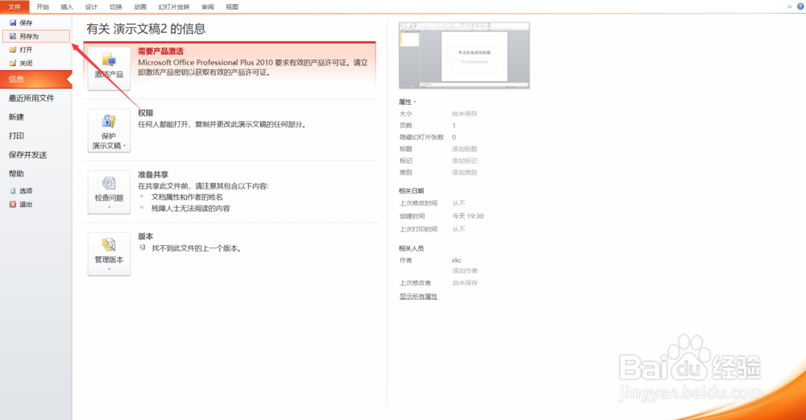Click the creation time 今天 19:30
Image resolution: width=806 pixels, height=420 pixels.
pyautogui.click(x=467, y=216)
